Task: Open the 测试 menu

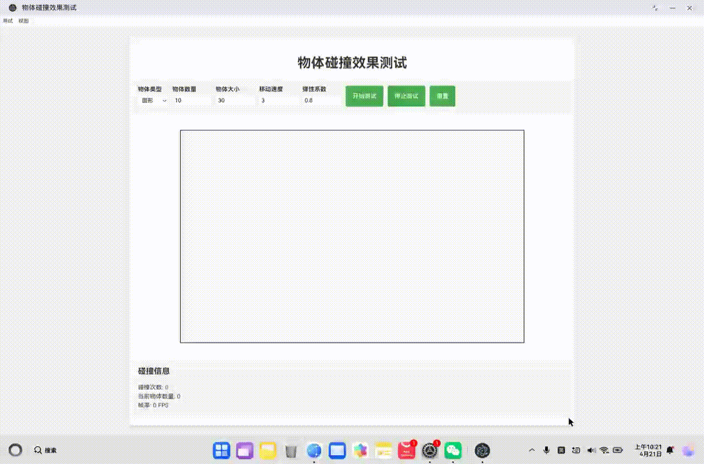Action: coord(7,20)
